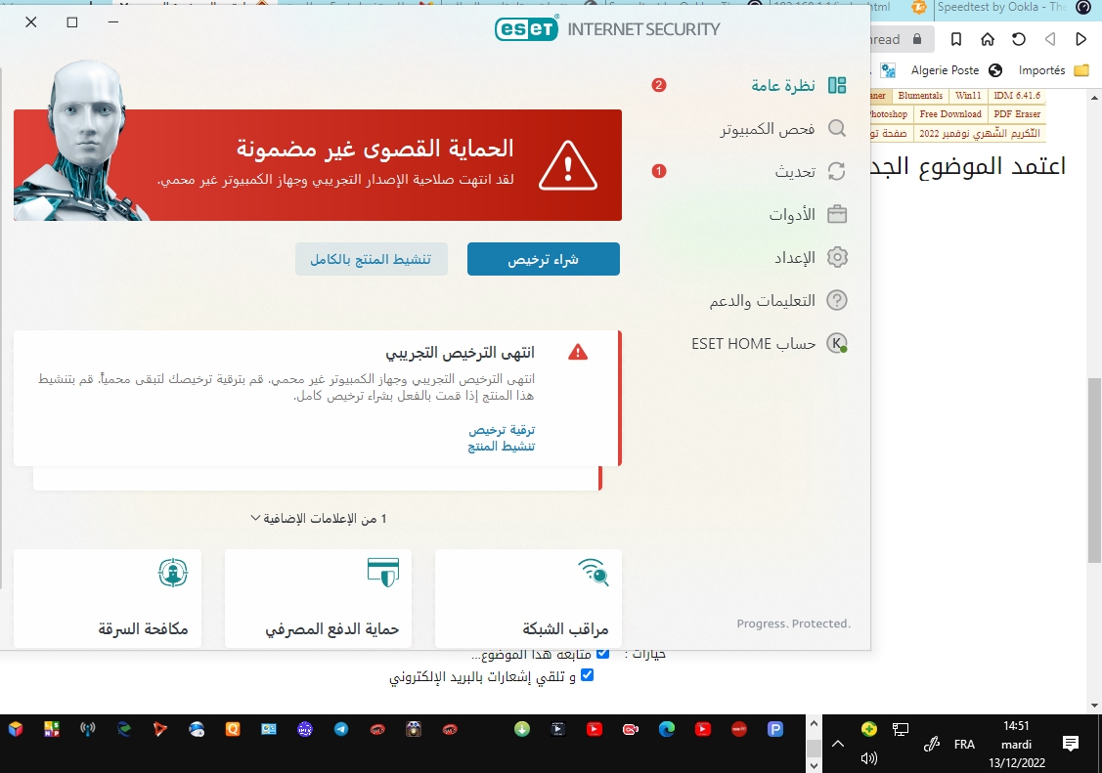Click the red badge 1 beside تحديث
This screenshot has height=773, width=1102.
point(658,171)
